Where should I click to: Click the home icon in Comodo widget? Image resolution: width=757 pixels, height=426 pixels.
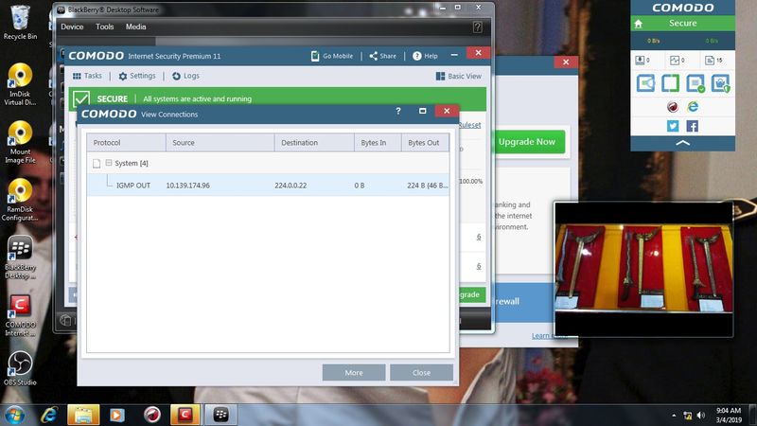coord(639,24)
